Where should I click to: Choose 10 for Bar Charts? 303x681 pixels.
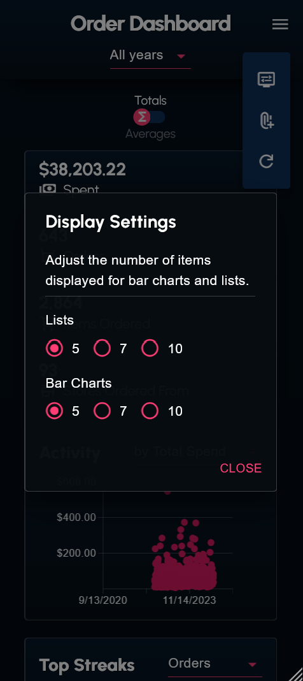150,411
